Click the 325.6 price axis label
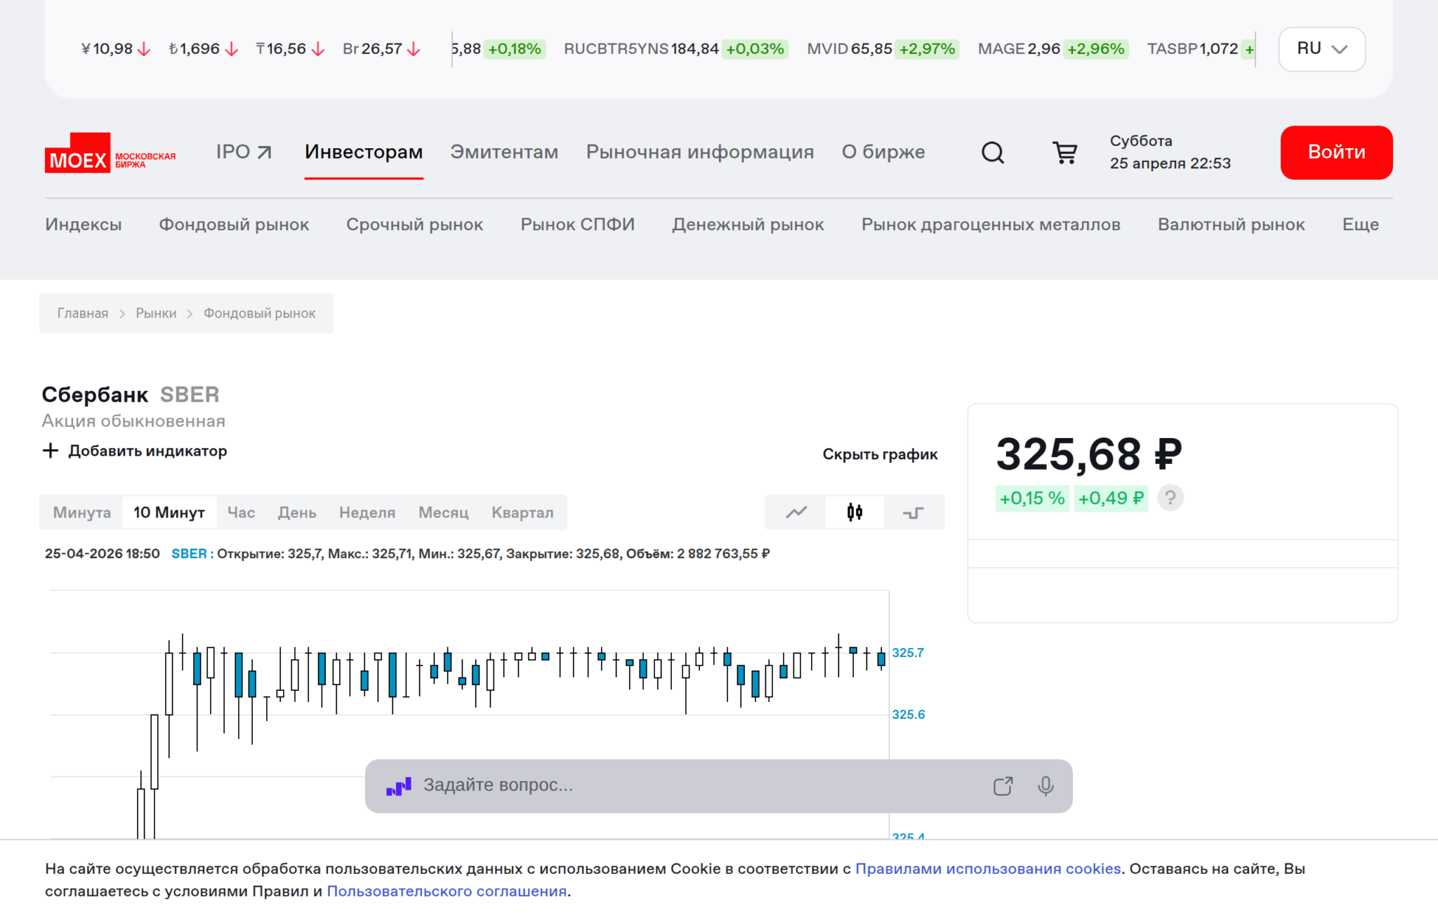1438x921 pixels. tap(909, 715)
